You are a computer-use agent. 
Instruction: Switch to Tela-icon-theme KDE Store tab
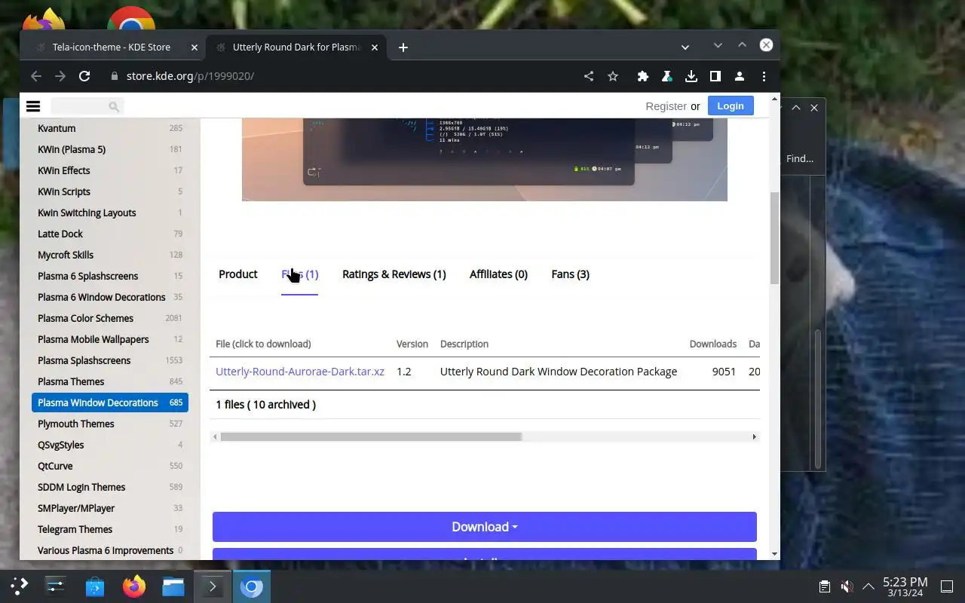click(x=112, y=47)
